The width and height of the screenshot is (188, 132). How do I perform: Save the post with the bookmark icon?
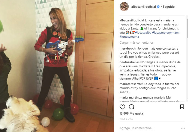pos(182,107)
